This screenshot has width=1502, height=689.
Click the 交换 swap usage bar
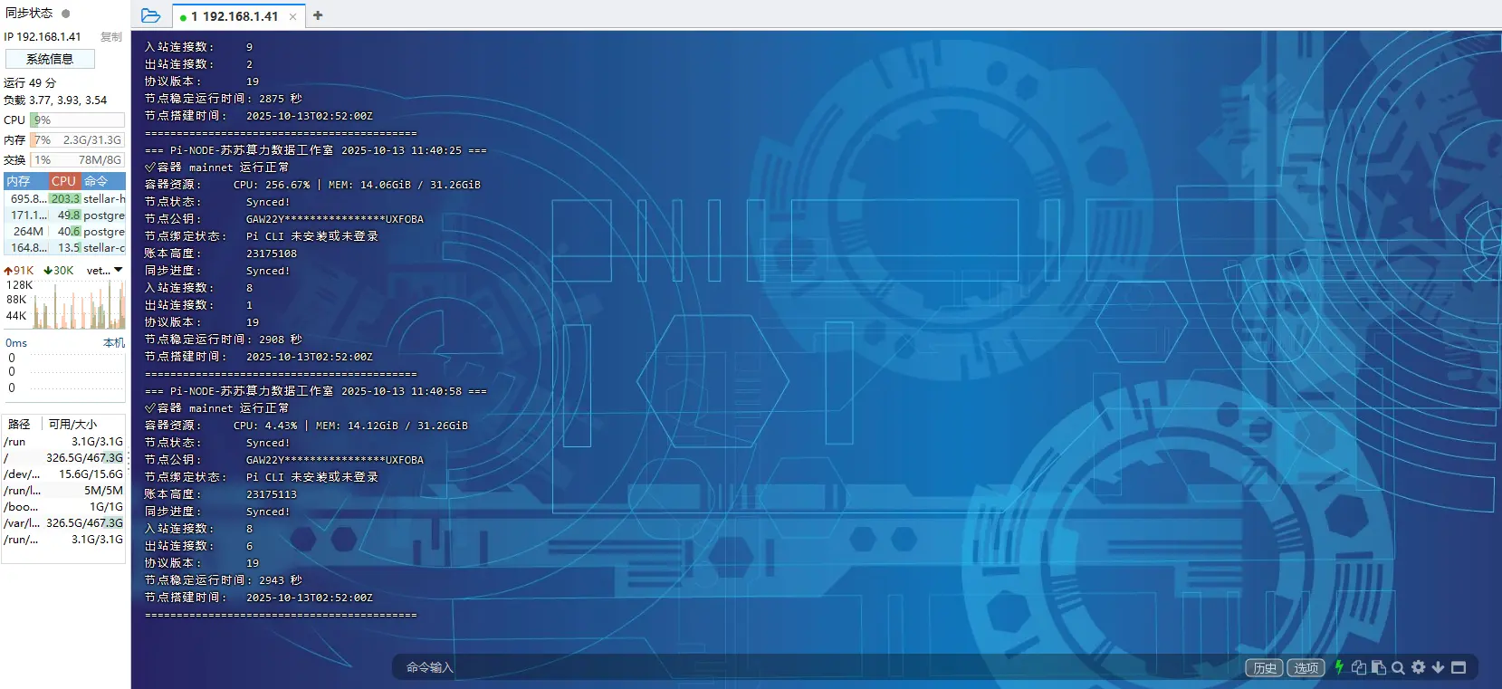(x=78, y=159)
